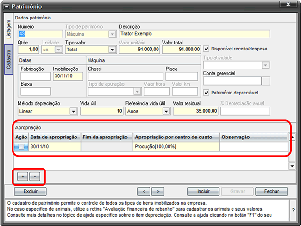Click the Apropriação por centro de custo header

pyautogui.click(x=176, y=137)
